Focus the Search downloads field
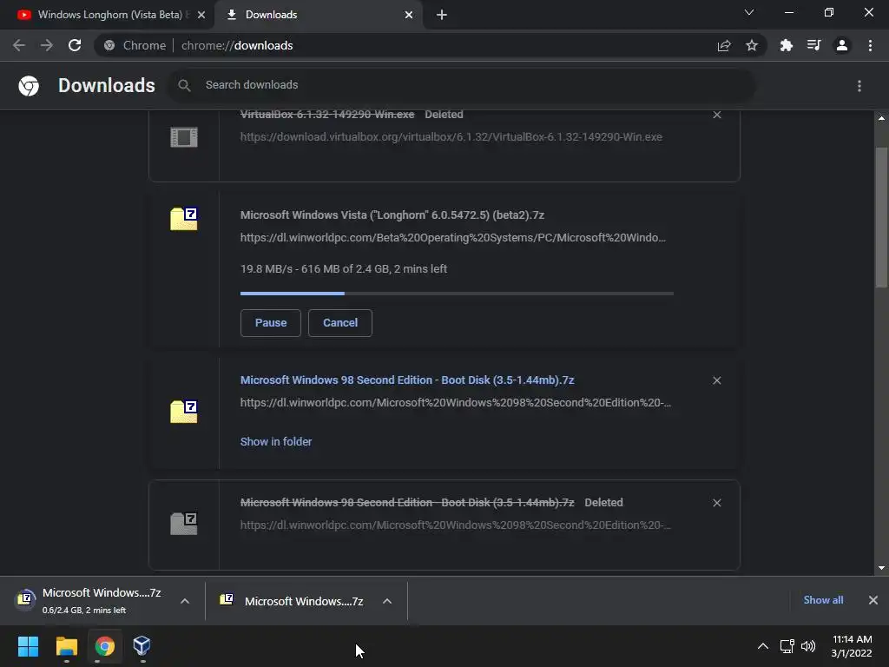889x667 pixels. coord(461,85)
